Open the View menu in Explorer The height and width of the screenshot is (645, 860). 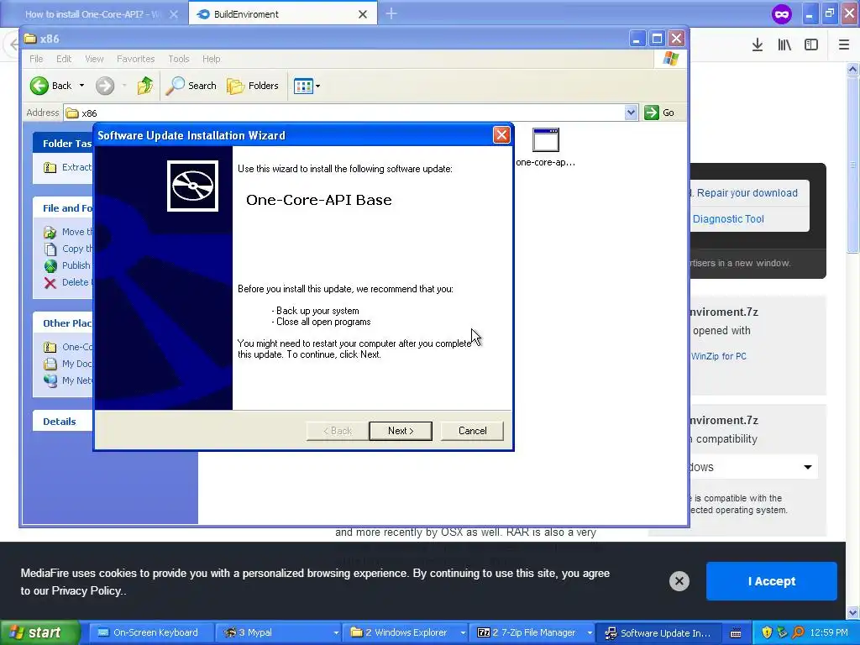point(94,59)
